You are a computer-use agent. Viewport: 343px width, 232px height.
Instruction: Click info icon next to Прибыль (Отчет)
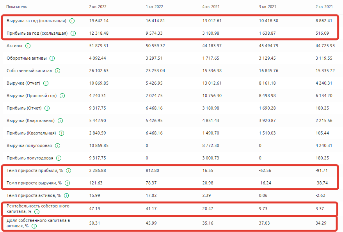coord(47,108)
